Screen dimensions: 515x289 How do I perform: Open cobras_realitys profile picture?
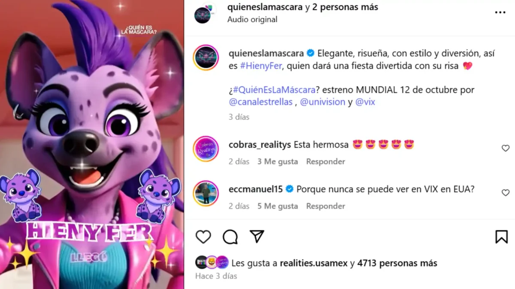point(206,149)
